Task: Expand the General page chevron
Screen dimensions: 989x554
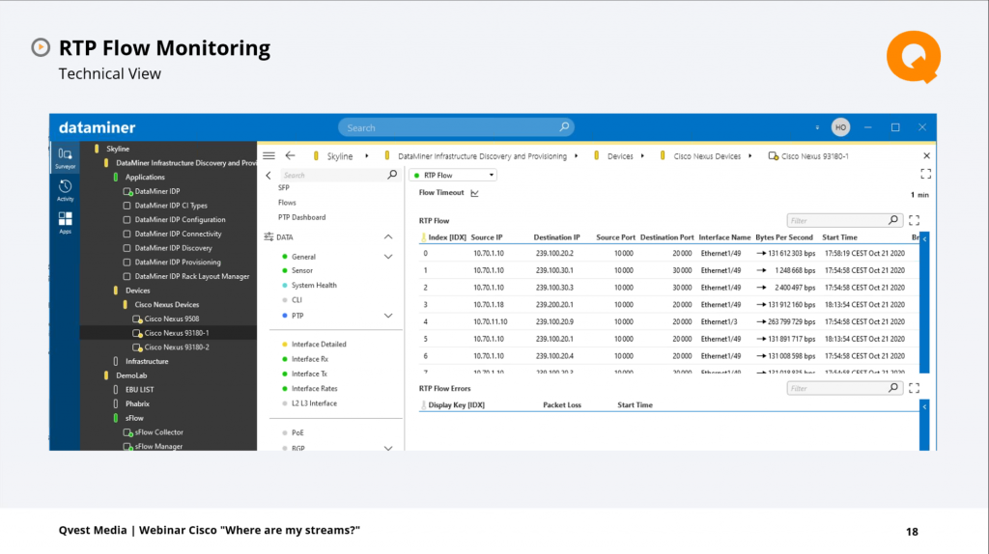Action: (x=388, y=257)
